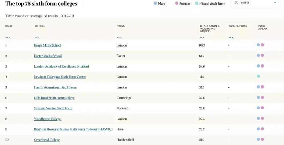Open Woodhouse College link
The width and height of the screenshot is (284, 145).
click(x=47, y=119)
